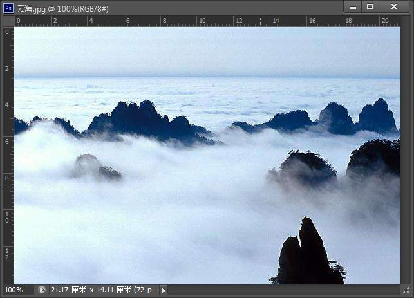Click the empty status bar scroll area
Viewport: 414px width, 298px height.
point(283,290)
